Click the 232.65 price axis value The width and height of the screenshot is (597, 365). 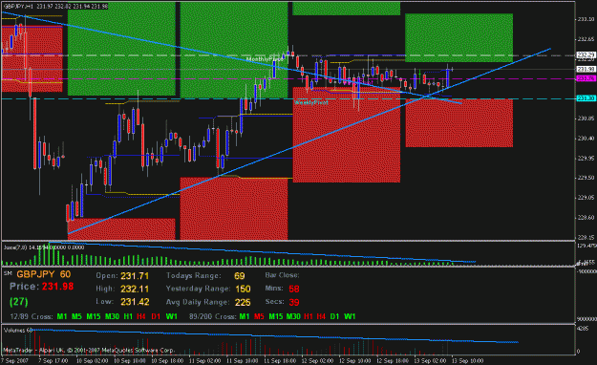pyautogui.click(x=586, y=39)
